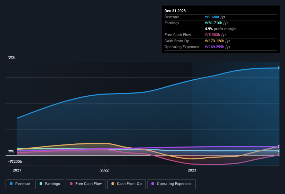
Task: Click the Free Cash Flow label in tooltip
Action: coord(178,35)
